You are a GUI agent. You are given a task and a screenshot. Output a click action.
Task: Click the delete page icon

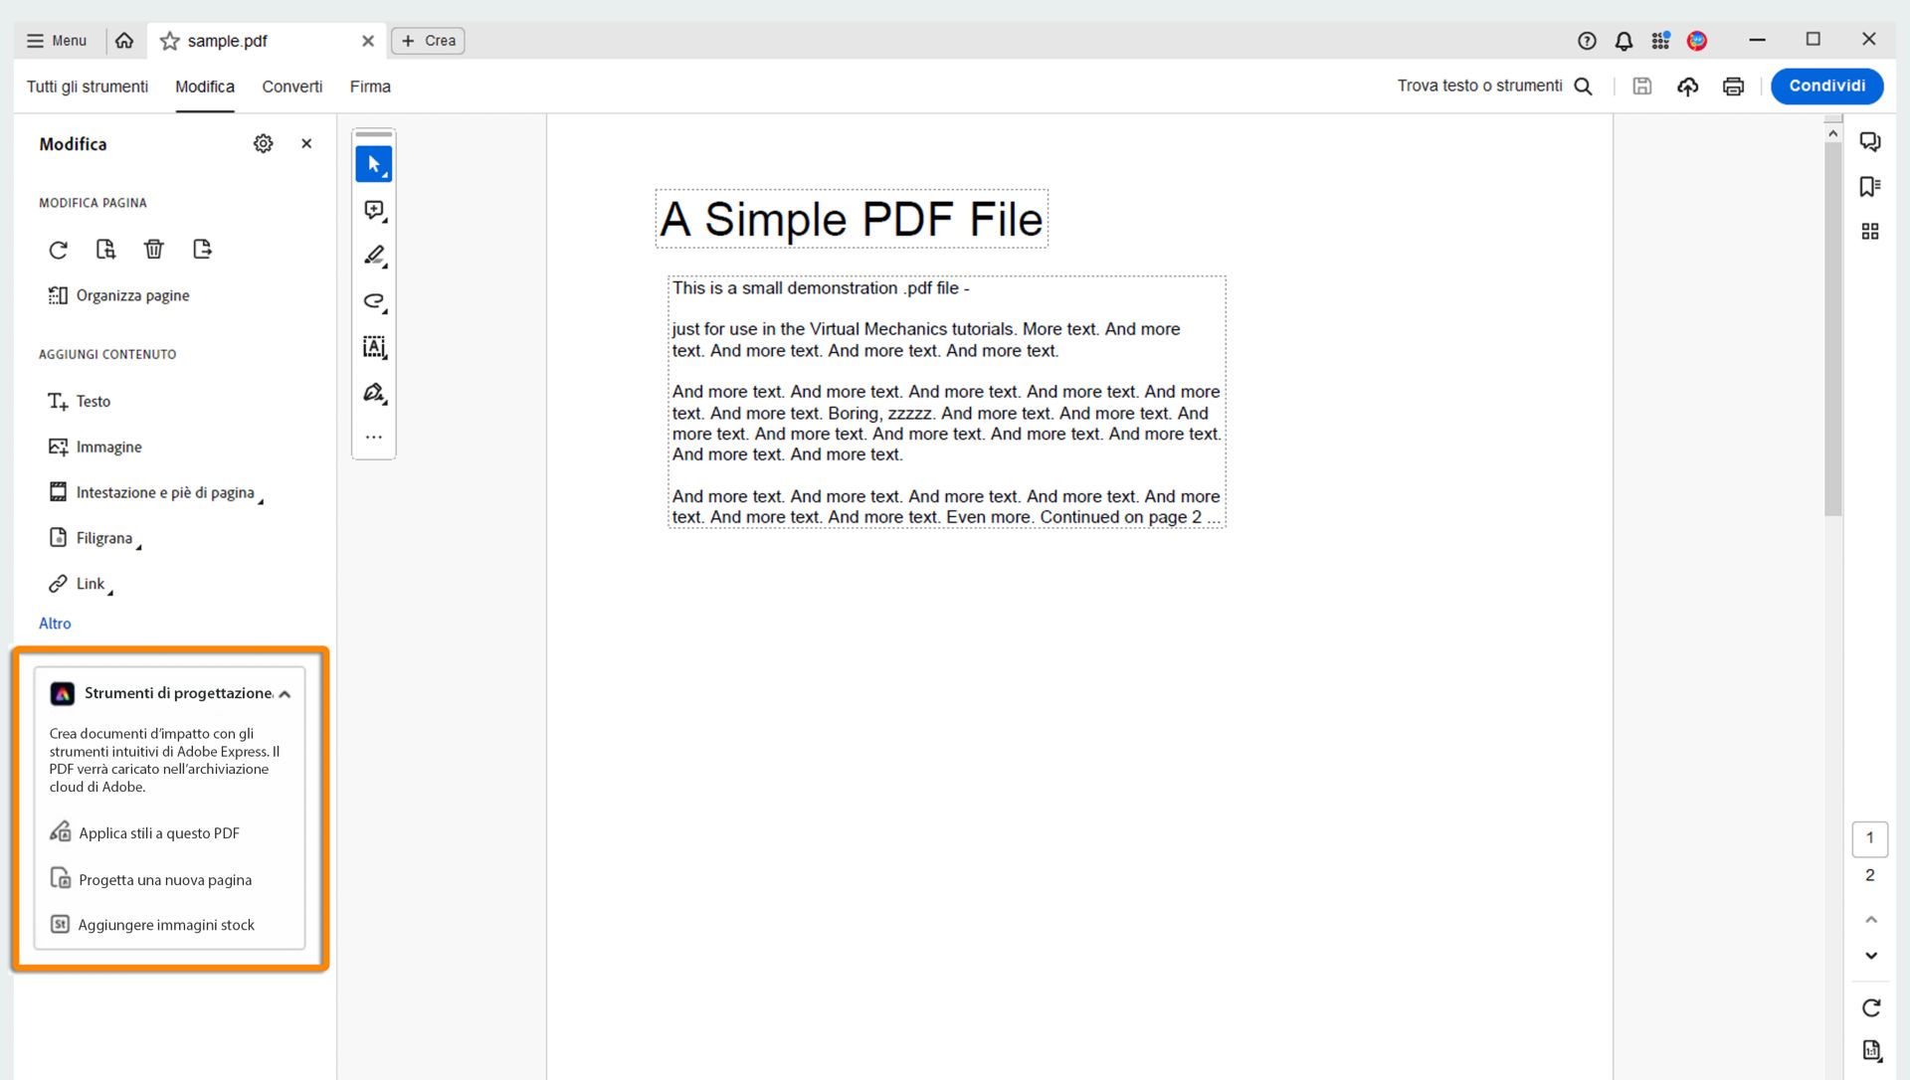point(154,249)
